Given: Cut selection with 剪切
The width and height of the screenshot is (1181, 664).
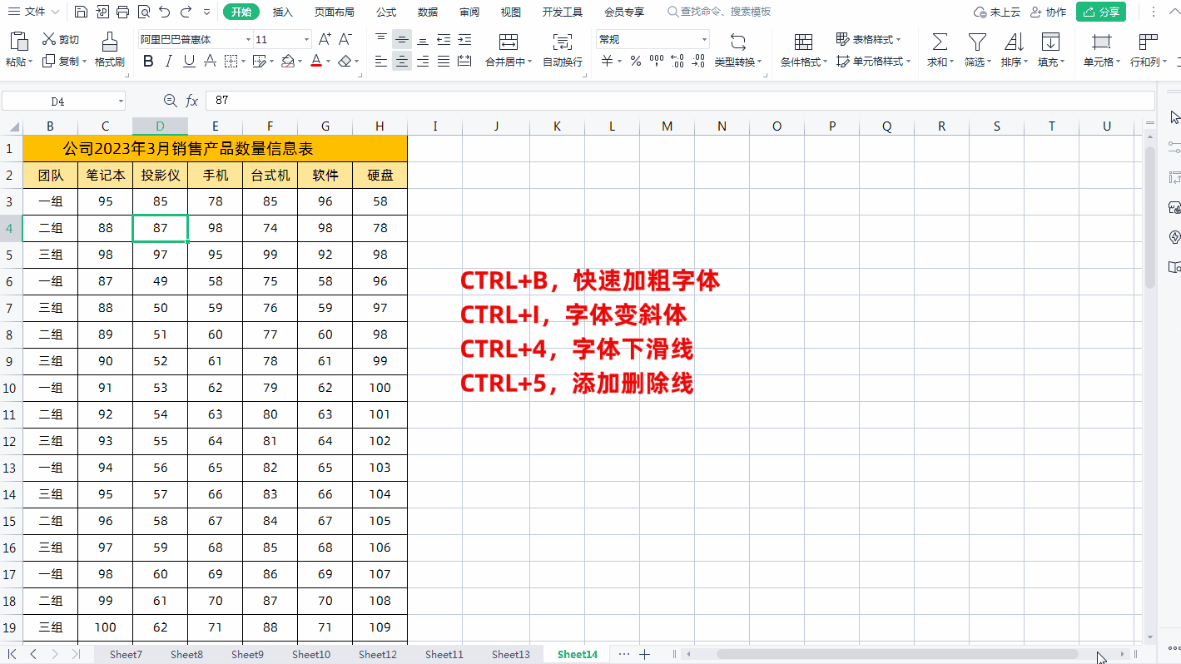Looking at the screenshot, I should click(x=61, y=39).
